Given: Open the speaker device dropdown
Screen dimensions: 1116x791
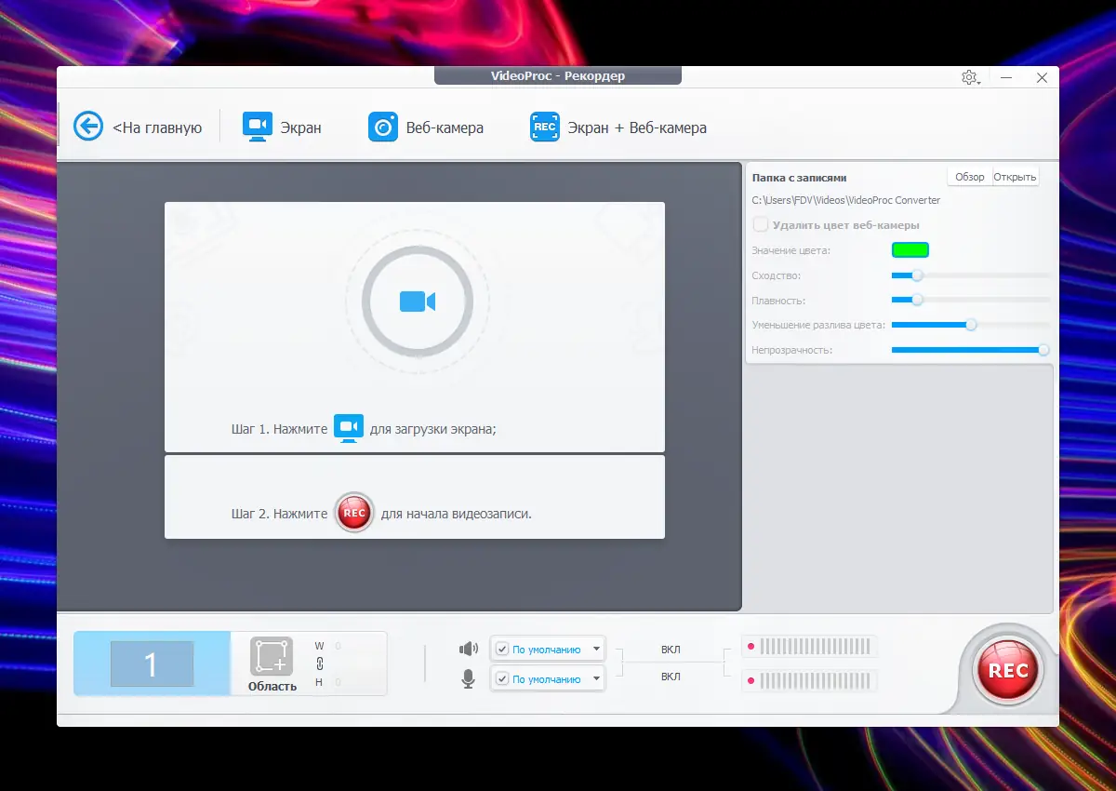Looking at the screenshot, I should (x=597, y=648).
